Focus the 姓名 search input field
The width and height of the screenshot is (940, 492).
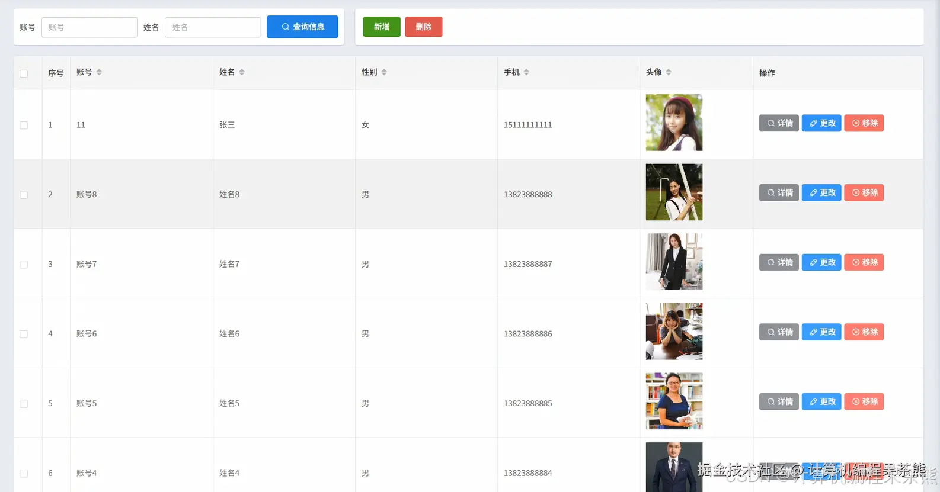click(213, 27)
